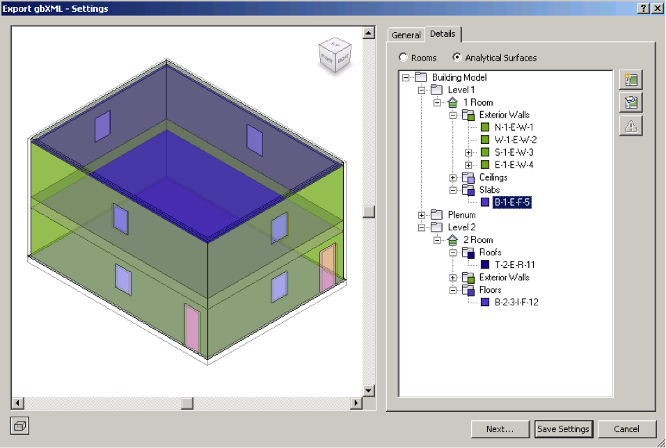The width and height of the screenshot is (666, 448).
Task: Click the analytical surface inspection icon
Action: point(631,102)
